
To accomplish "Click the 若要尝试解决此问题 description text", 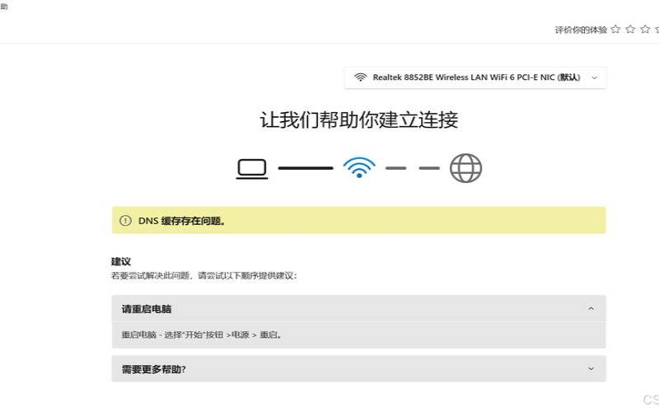I will [x=203, y=276].
